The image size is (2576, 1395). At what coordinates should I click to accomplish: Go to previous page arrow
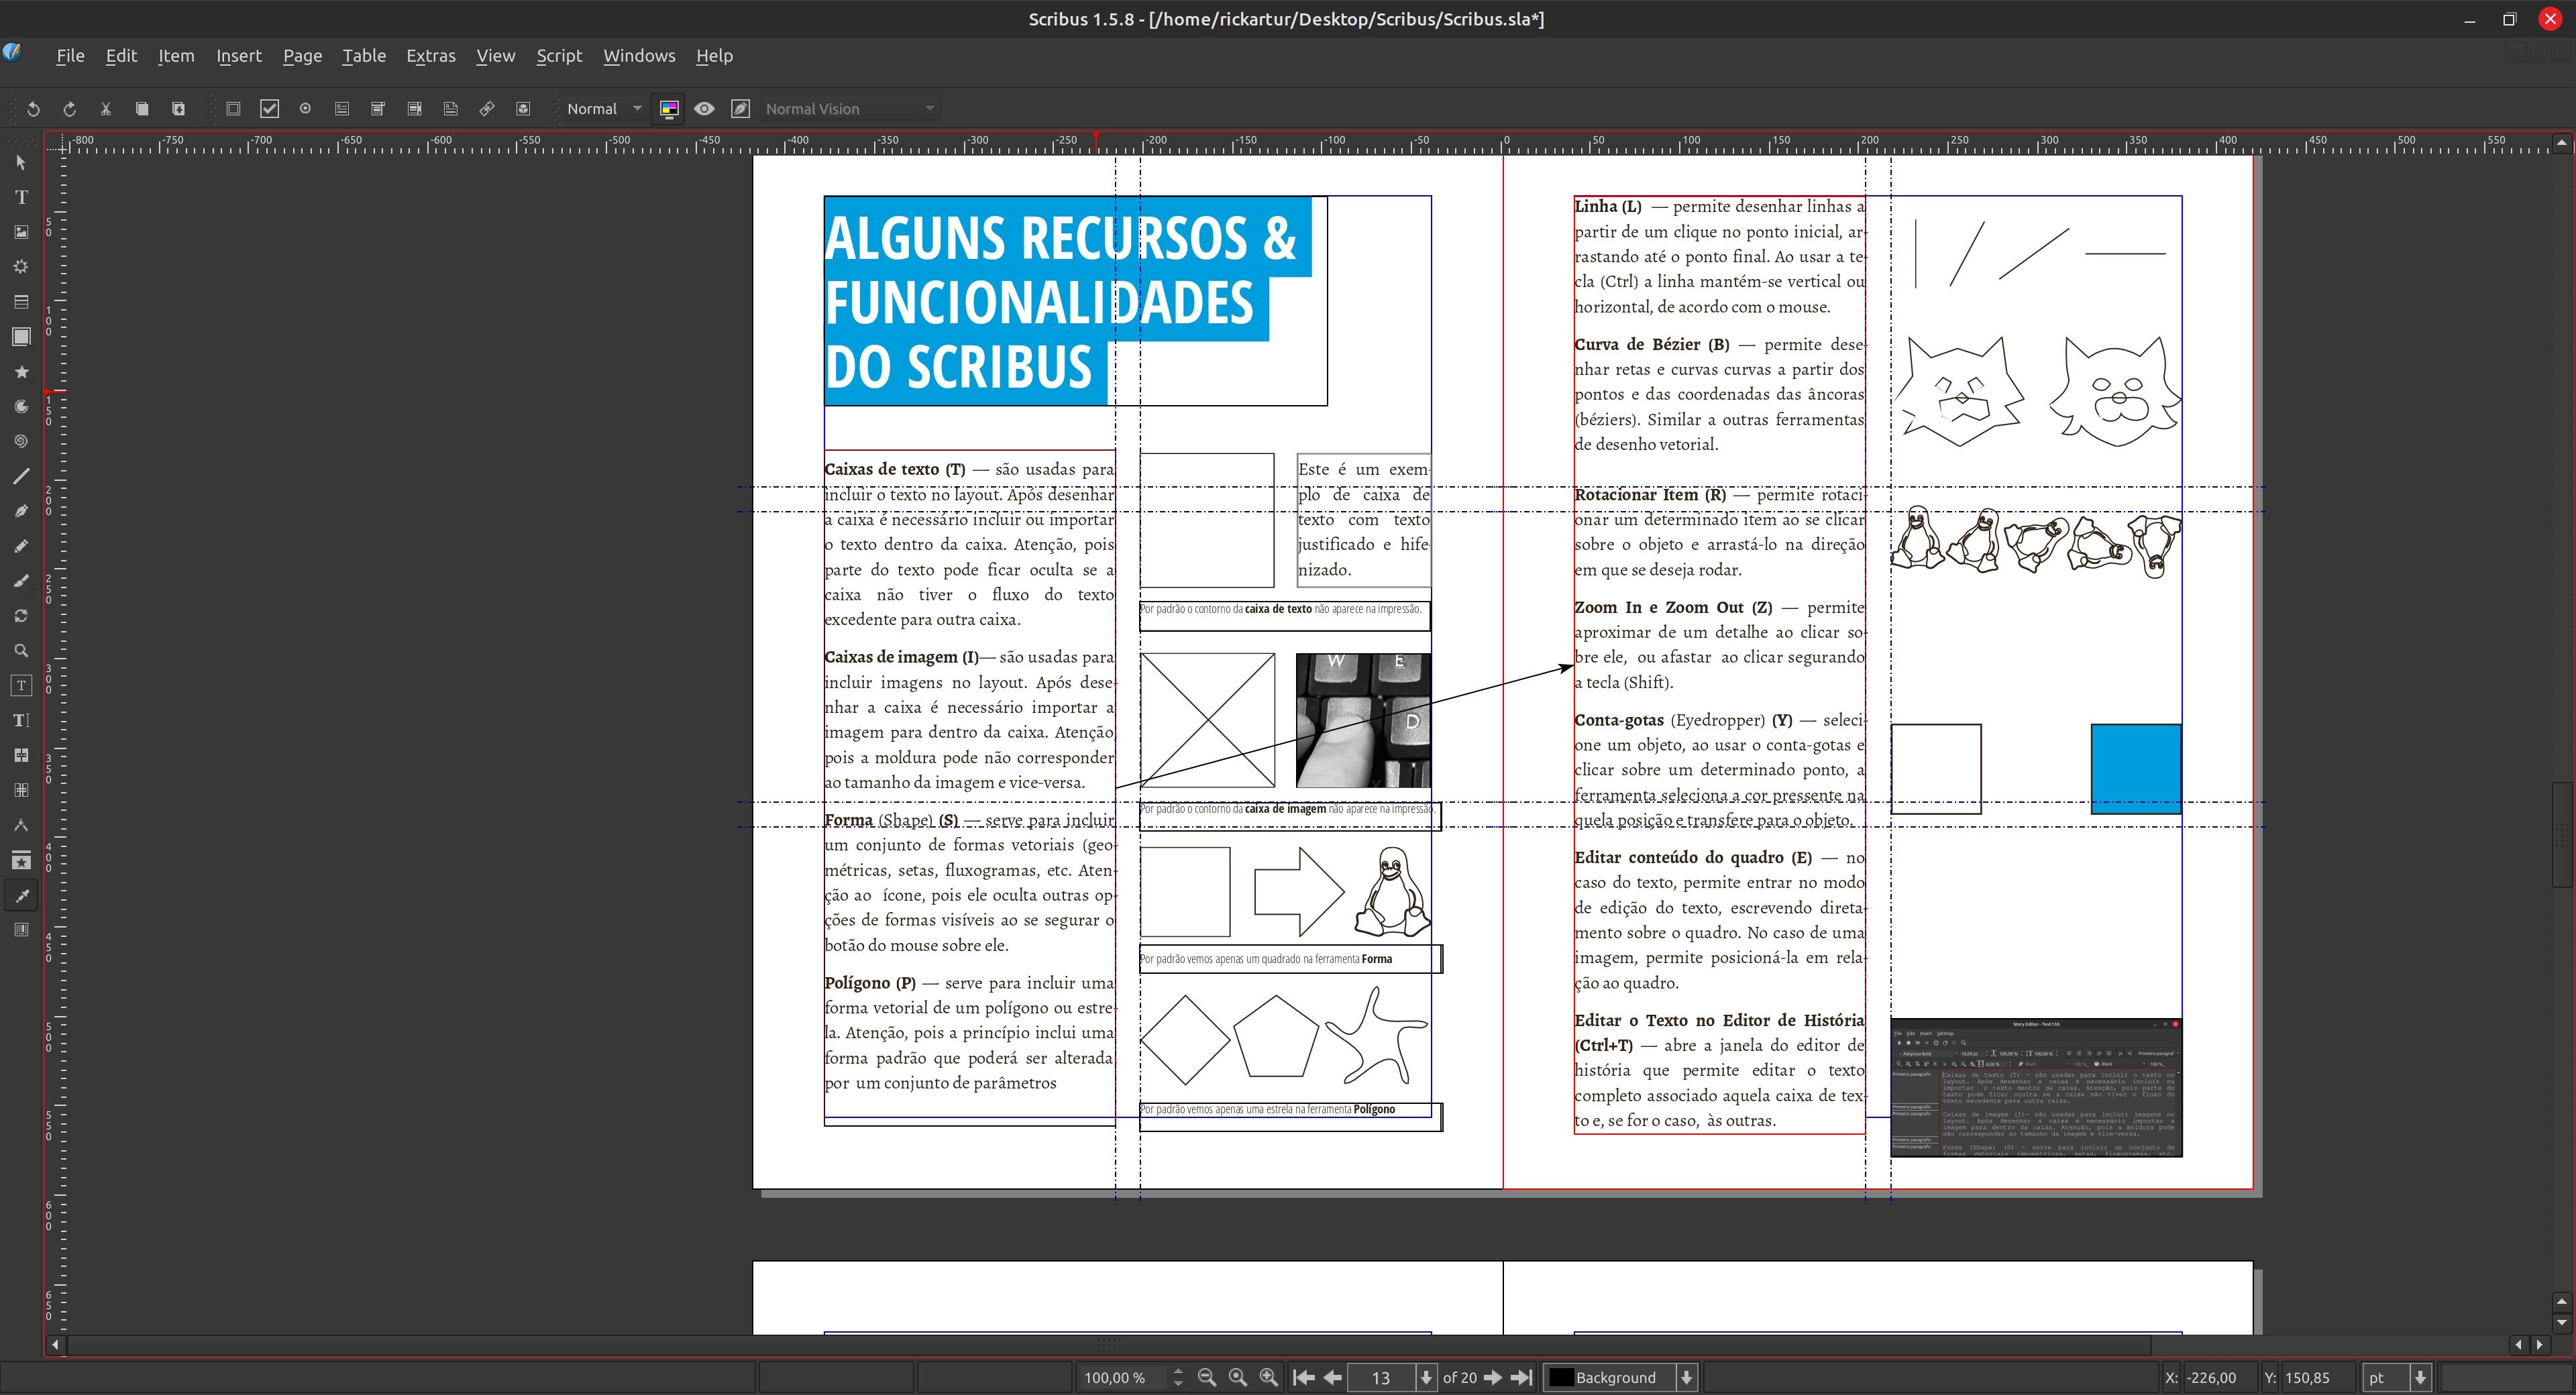(1333, 1377)
